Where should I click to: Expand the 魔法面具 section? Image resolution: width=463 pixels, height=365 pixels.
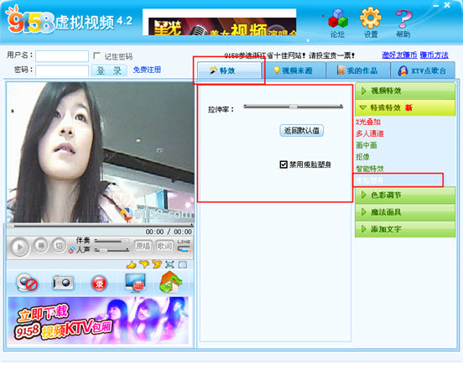click(405, 212)
